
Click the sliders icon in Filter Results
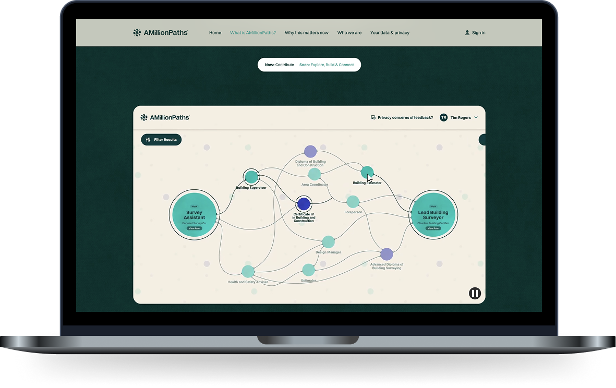tap(148, 139)
